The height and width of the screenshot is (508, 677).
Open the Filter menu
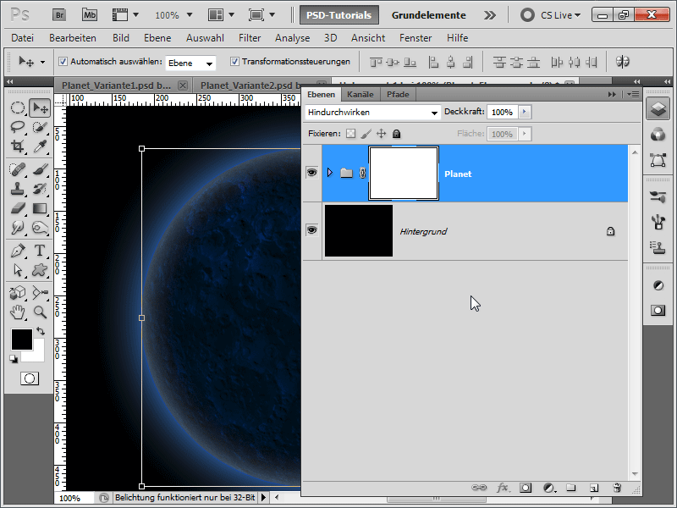tap(250, 38)
